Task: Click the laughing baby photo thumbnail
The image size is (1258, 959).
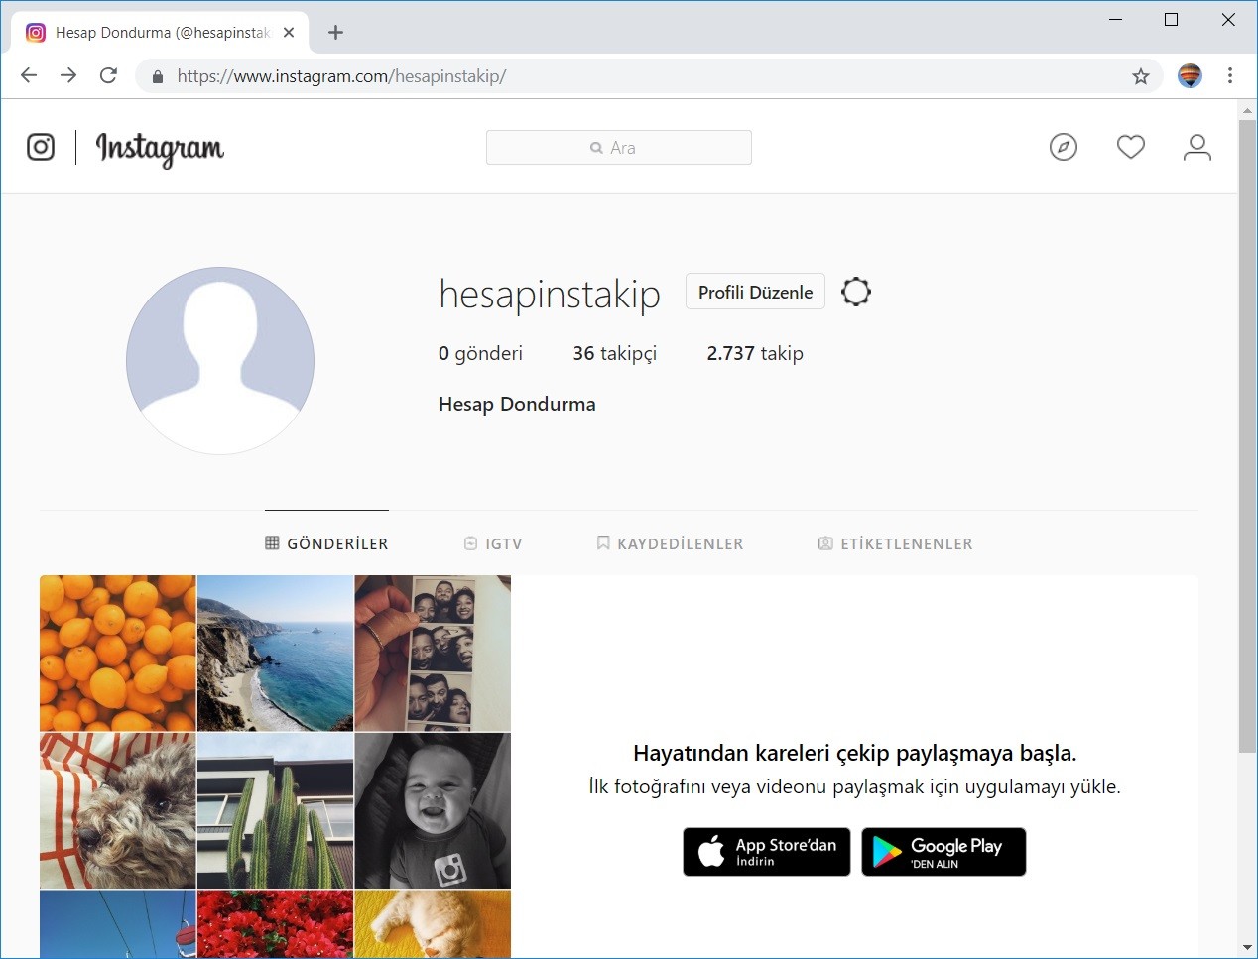Action: tap(433, 810)
